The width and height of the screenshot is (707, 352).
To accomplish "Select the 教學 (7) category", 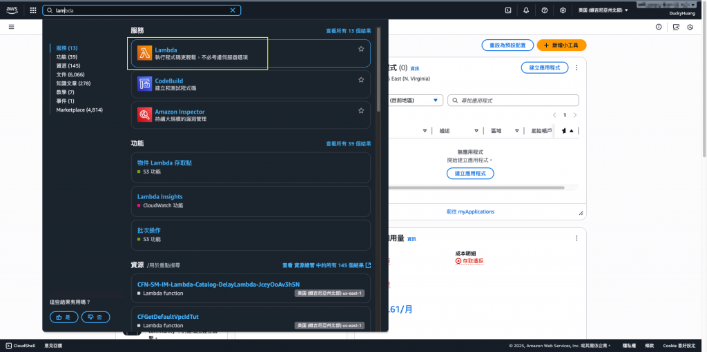I will tap(65, 92).
